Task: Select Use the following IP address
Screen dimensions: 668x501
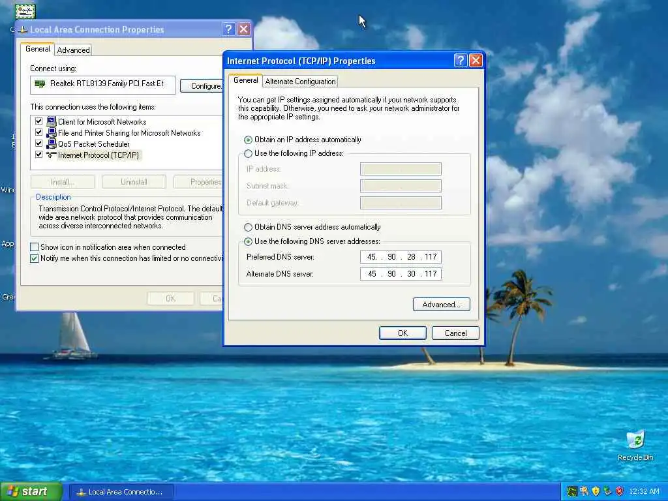Action: coord(248,153)
